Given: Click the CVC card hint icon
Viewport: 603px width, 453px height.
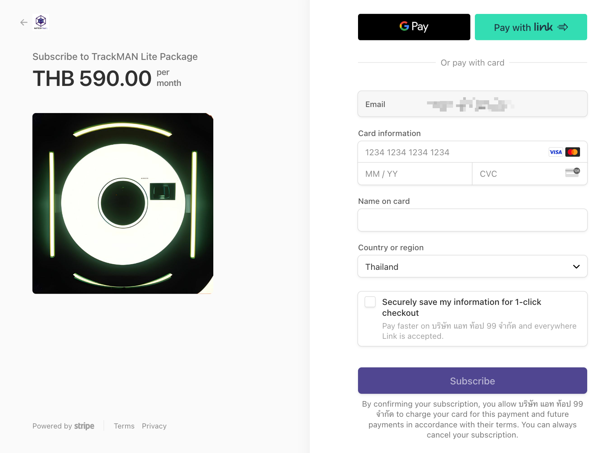Looking at the screenshot, I should click(x=572, y=173).
